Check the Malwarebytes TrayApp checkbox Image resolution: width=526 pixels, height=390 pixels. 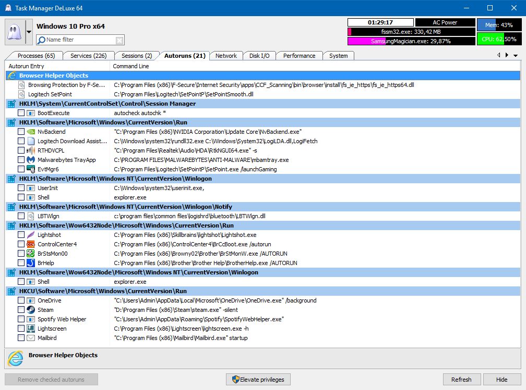point(21,160)
